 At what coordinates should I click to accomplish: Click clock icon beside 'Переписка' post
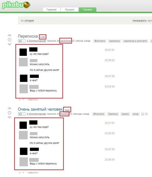10,40
